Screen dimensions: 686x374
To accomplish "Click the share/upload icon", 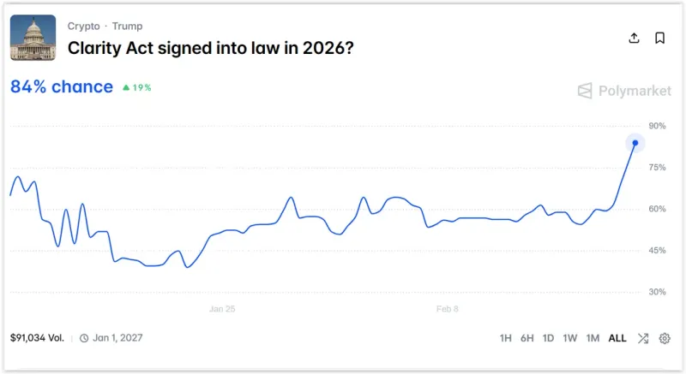I will [635, 38].
